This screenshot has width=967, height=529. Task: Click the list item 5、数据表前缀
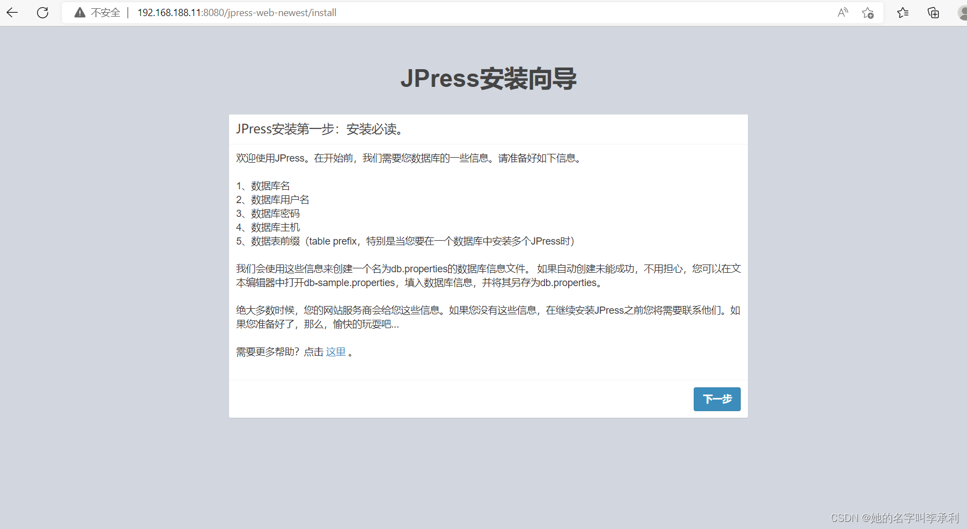[405, 241]
